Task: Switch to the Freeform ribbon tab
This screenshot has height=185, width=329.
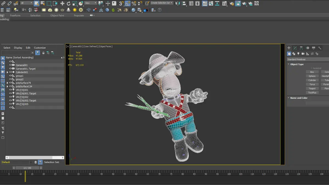Action: pos(15,16)
